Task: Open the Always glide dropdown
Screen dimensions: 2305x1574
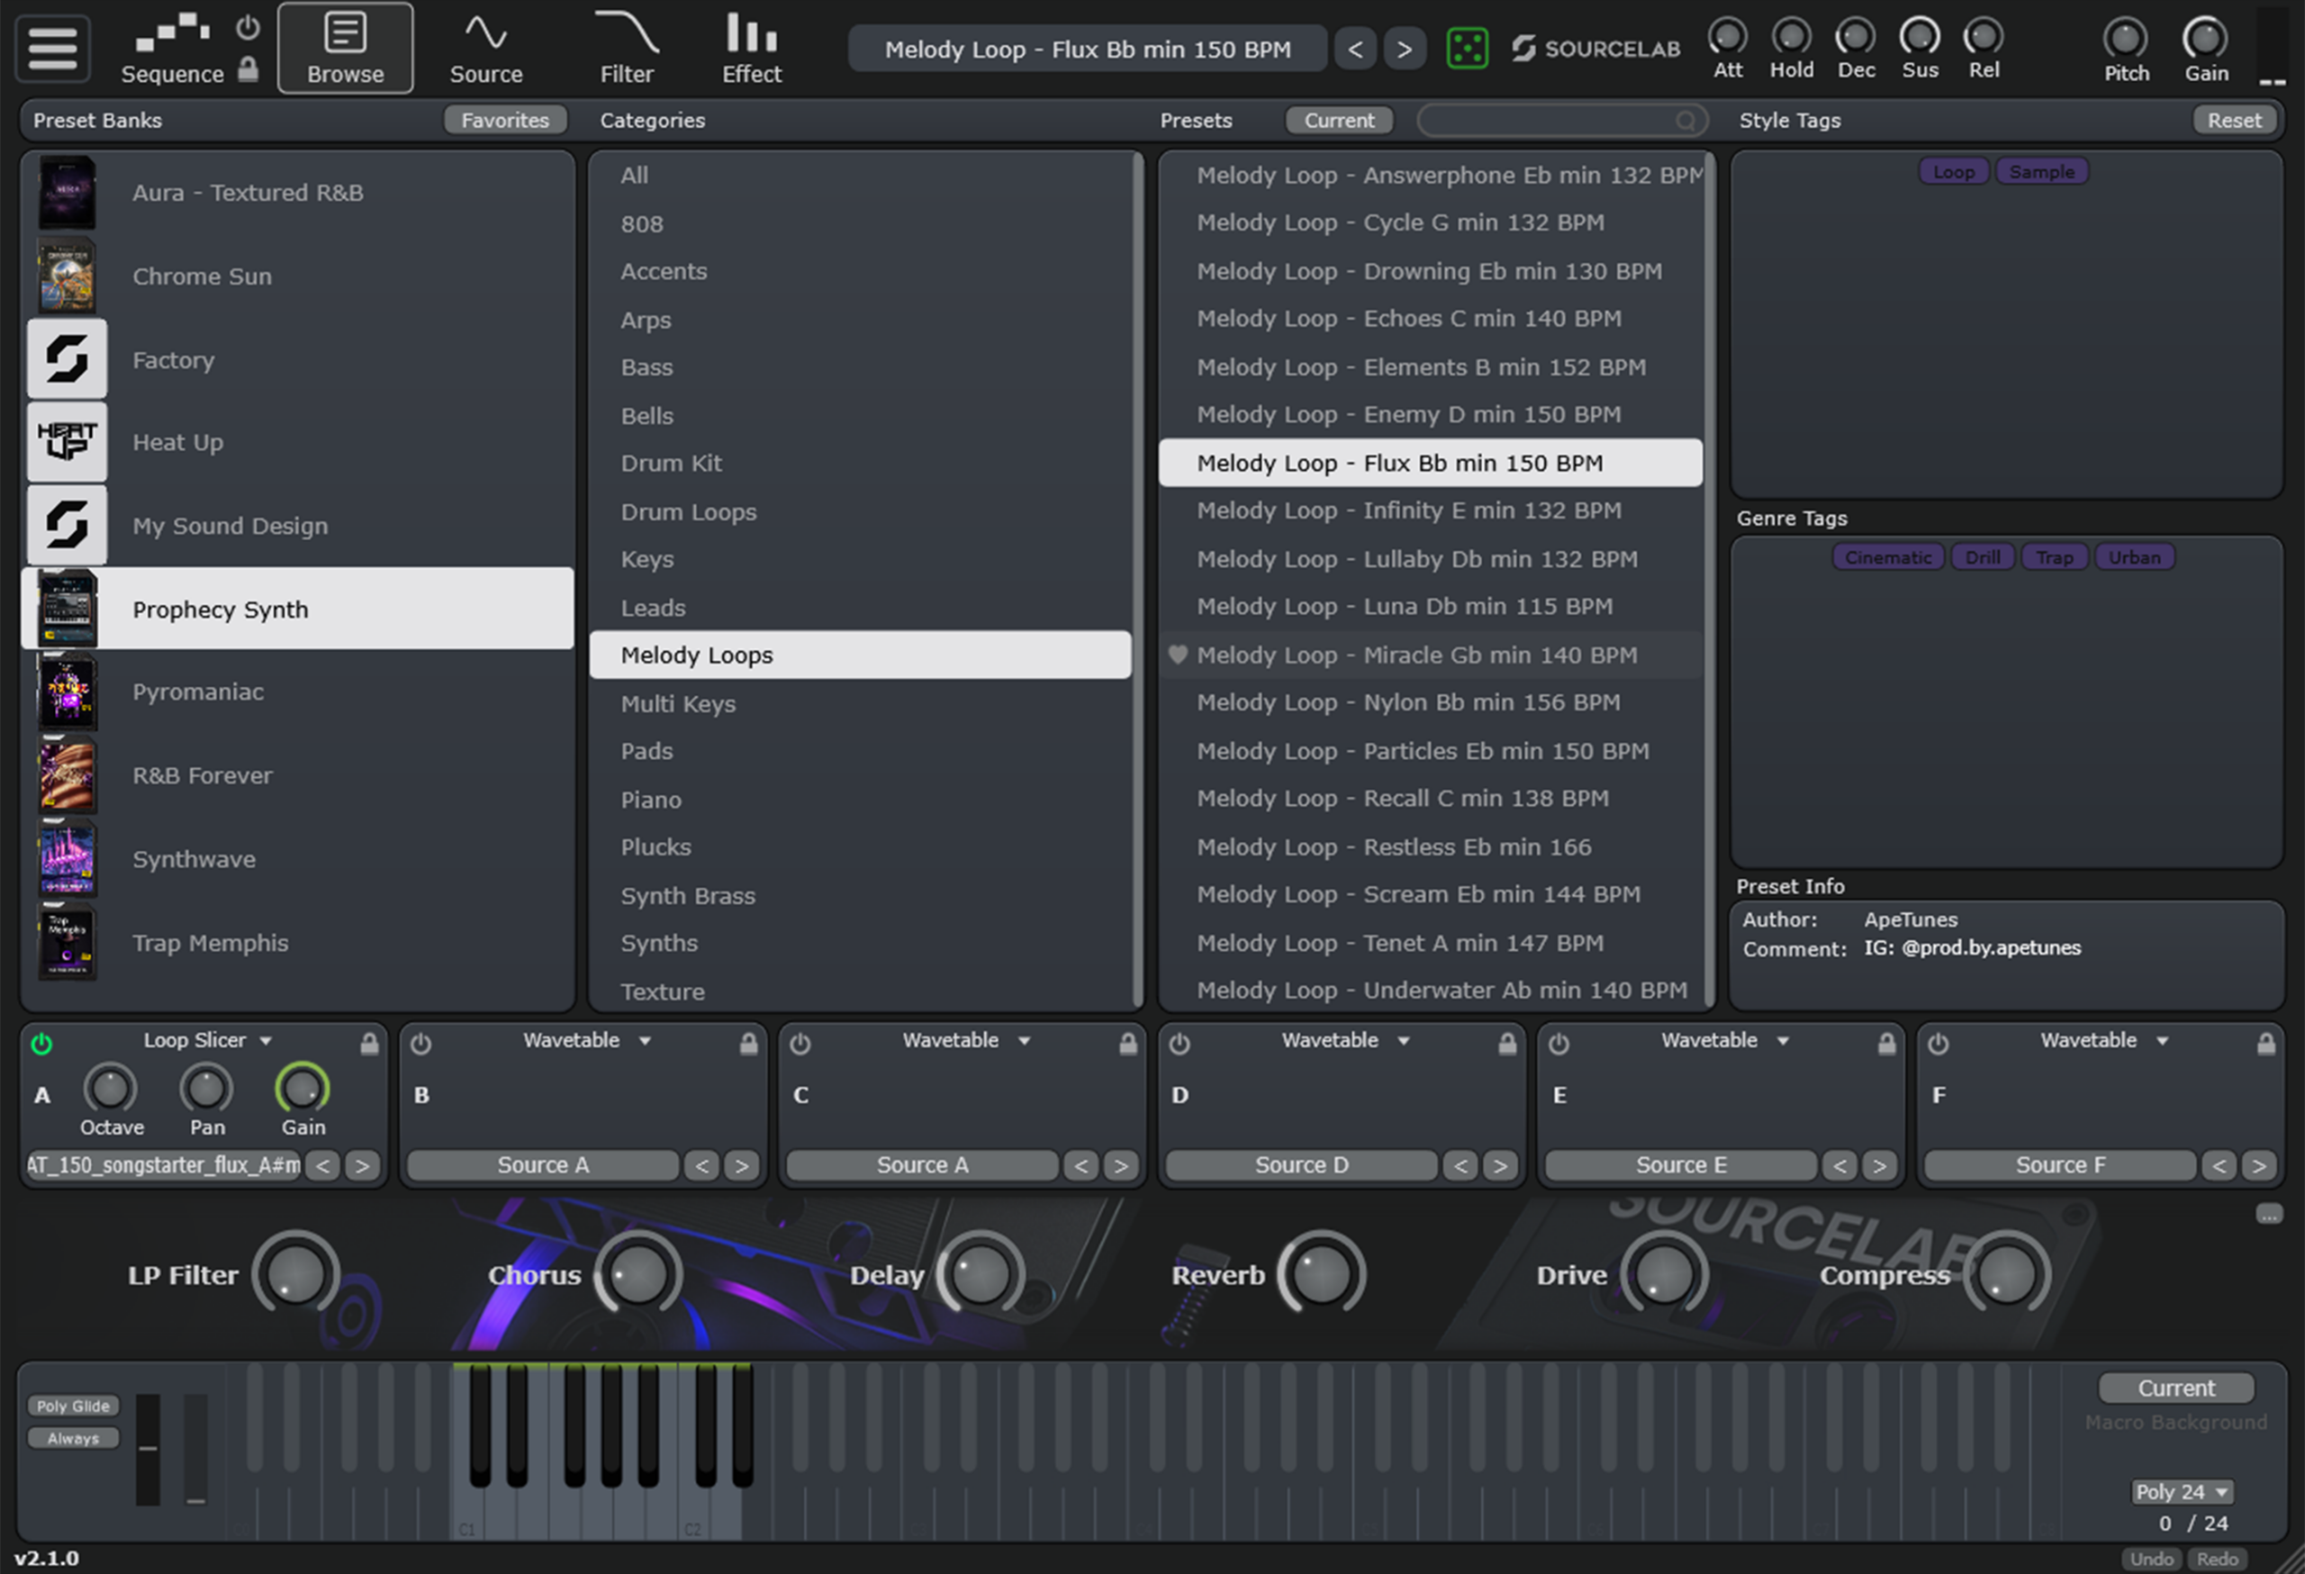Action: pyautogui.click(x=74, y=1438)
